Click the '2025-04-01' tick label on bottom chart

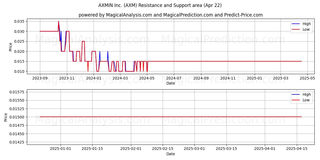click(265, 149)
